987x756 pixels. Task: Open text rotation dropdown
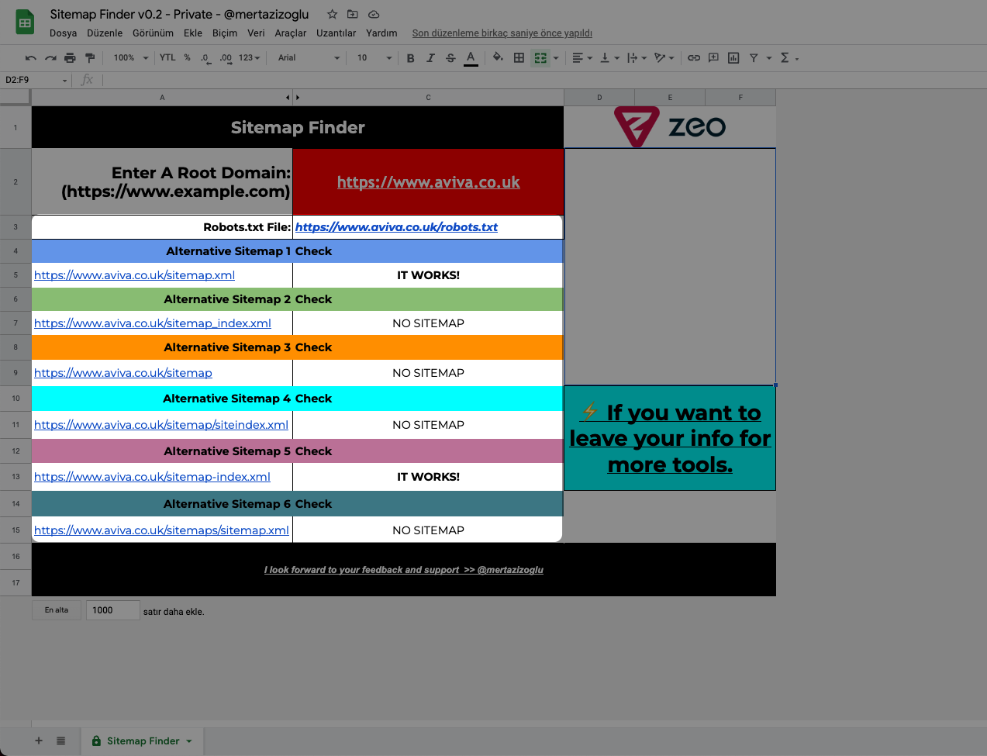pyautogui.click(x=664, y=58)
